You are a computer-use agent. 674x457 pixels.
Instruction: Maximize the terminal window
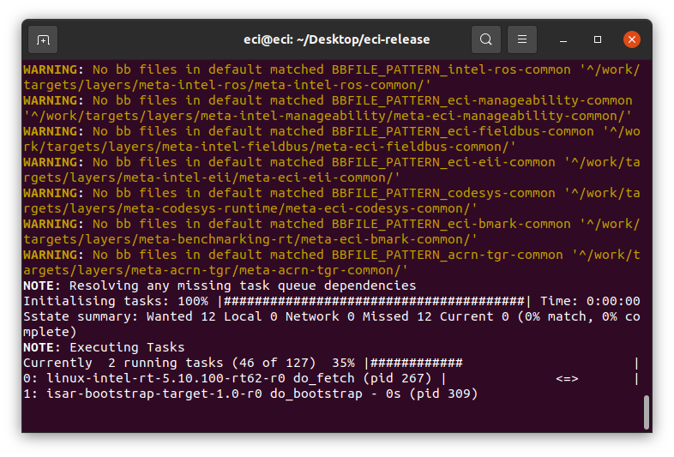(598, 39)
